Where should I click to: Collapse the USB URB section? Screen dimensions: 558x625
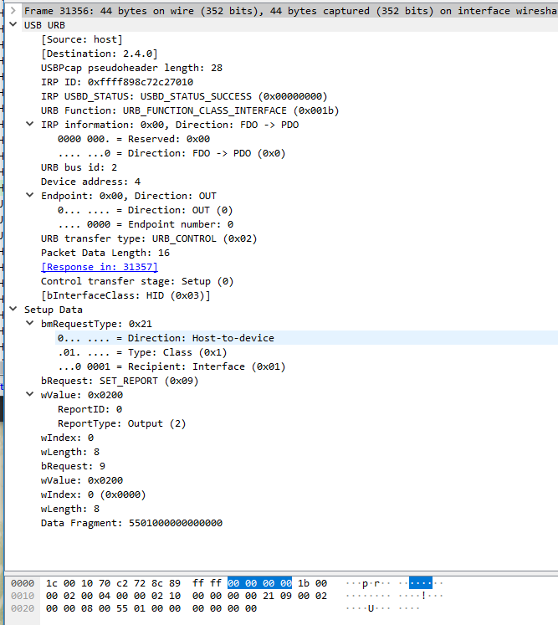pyautogui.click(x=13, y=25)
